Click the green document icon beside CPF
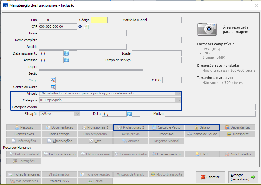This screenshot has height=185, width=261. (x=87, y=27)
